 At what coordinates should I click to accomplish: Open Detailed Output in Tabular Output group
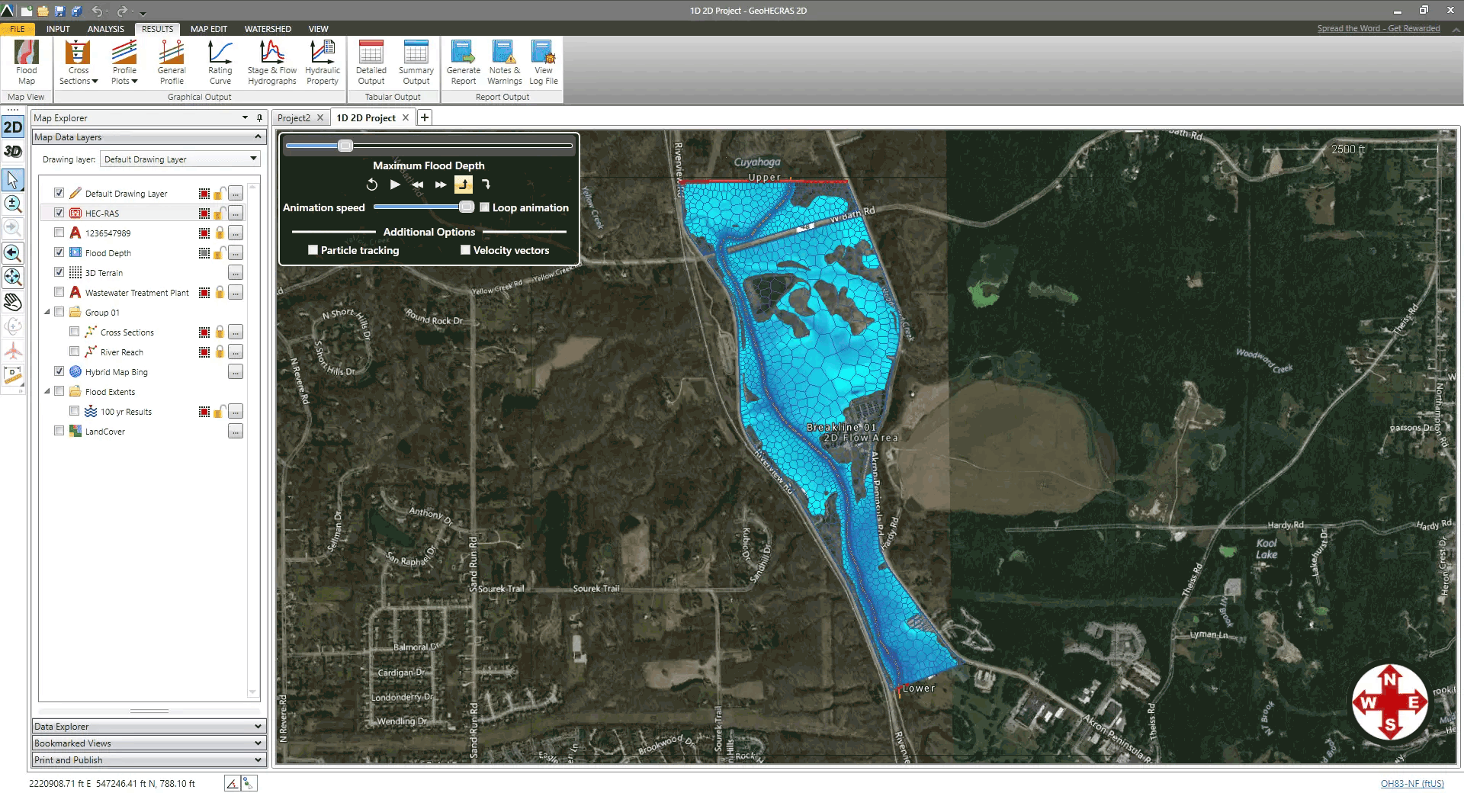tap(371, 61)
